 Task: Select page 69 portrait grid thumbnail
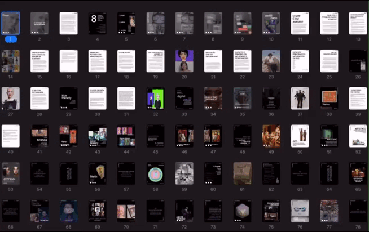(98, 211)
